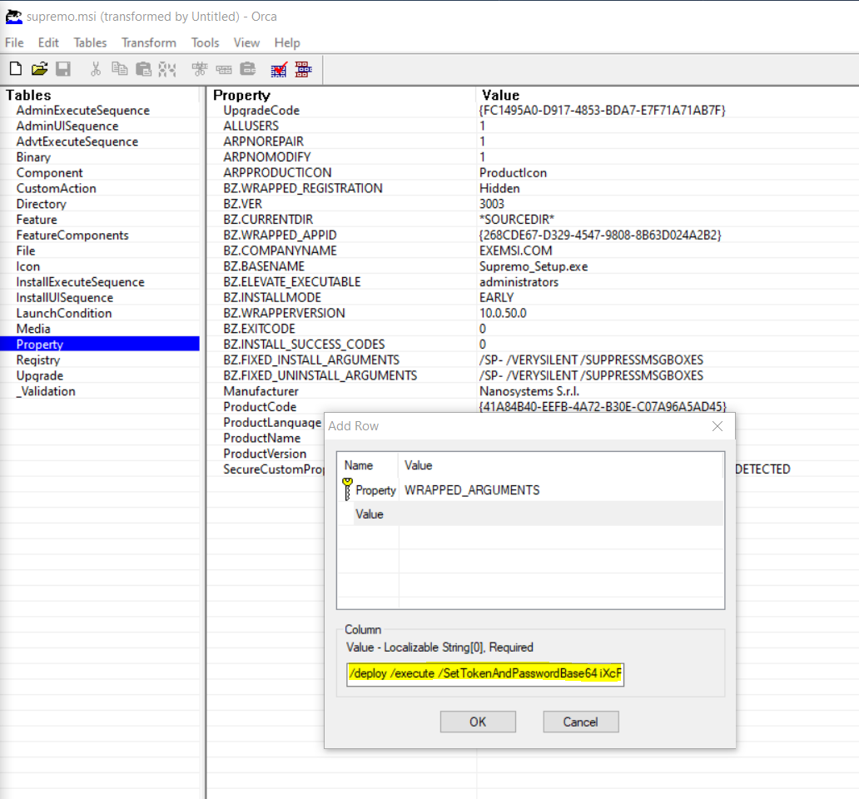Open the File menu
Screen dimensions: 859x799
[x=14, y=42]
